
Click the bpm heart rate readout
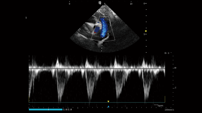coord(159,105)
